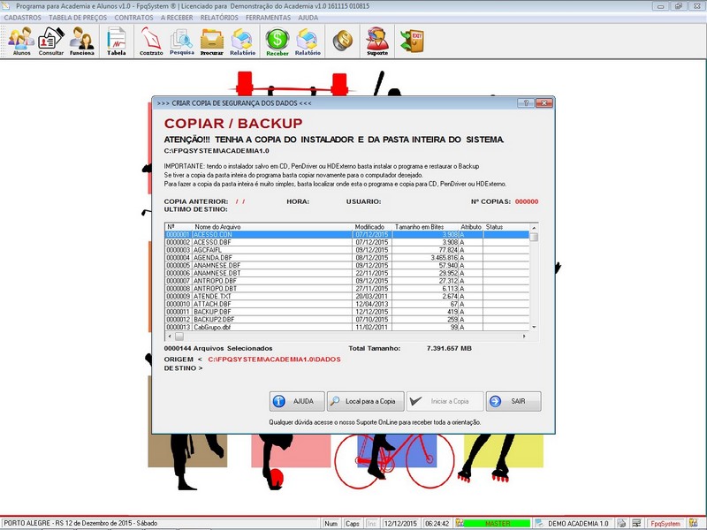Screen dimensions: 707x530
Task: Click the file list scroll up arrow
Action: (534, 228)
